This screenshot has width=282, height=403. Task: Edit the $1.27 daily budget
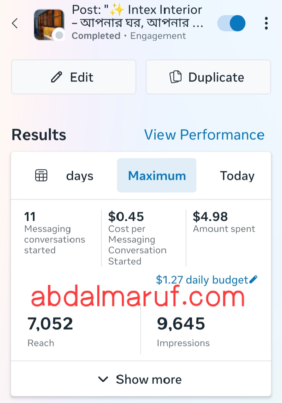(202, 280)
